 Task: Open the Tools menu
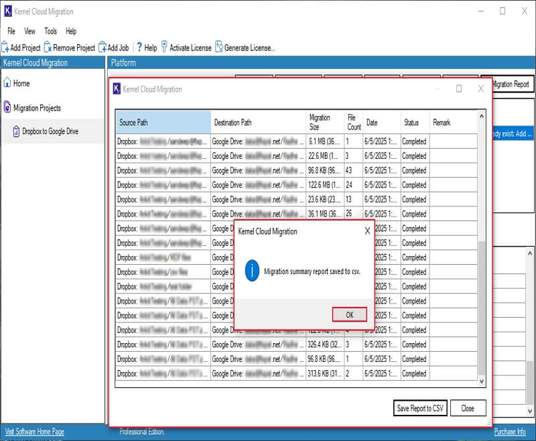click(x=51, y=31)
